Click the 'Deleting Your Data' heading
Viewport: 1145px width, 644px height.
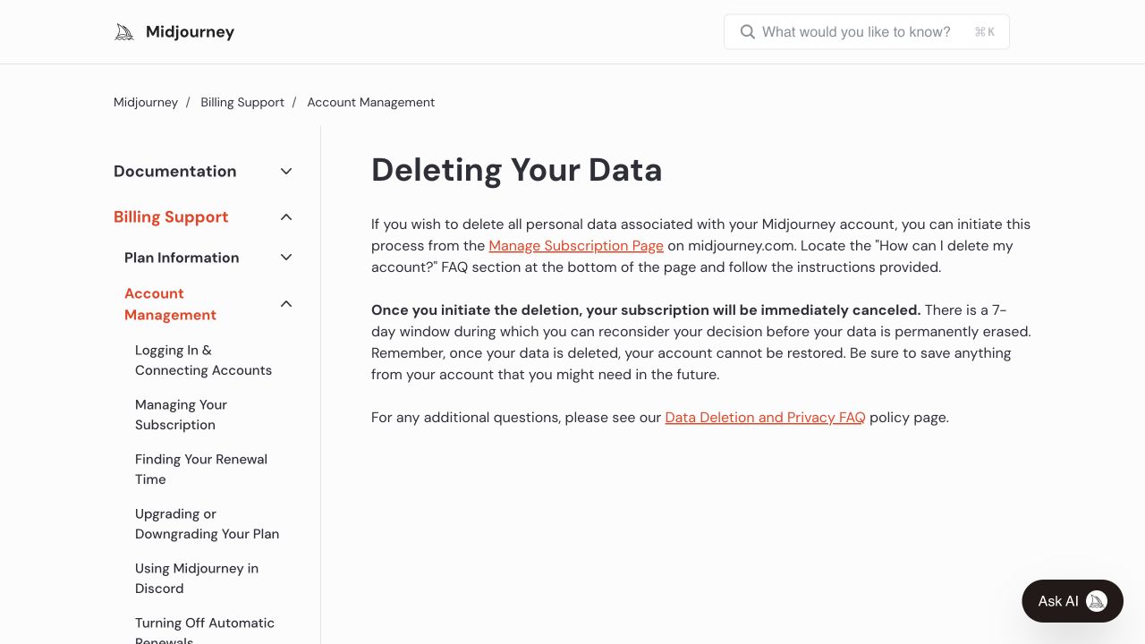tap(517, 170)
